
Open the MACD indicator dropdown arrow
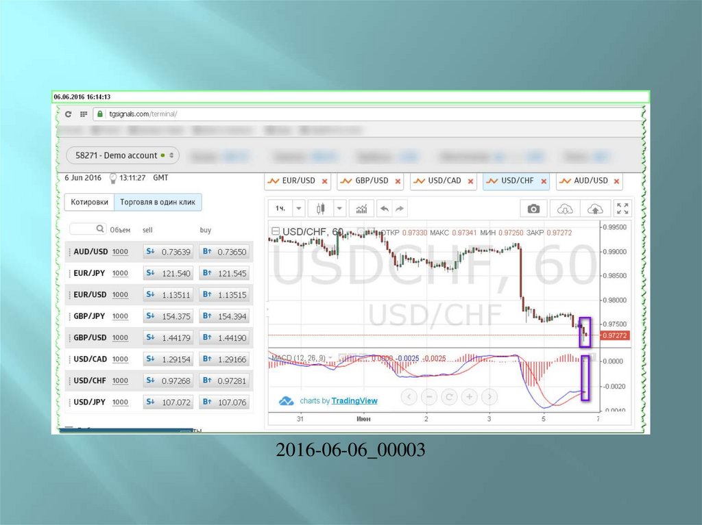click(x=330, y=358)
